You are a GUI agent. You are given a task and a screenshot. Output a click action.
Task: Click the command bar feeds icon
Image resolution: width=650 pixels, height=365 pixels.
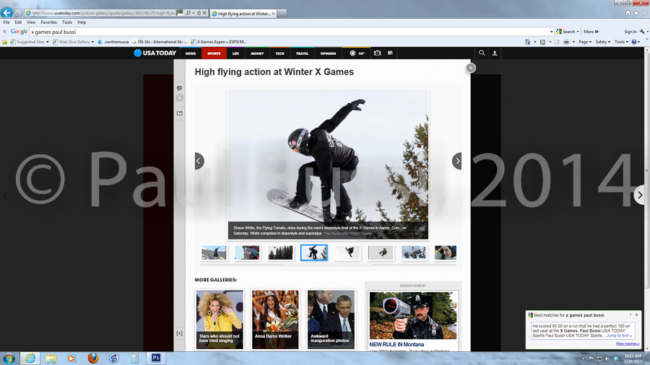(x=542, y=42)
